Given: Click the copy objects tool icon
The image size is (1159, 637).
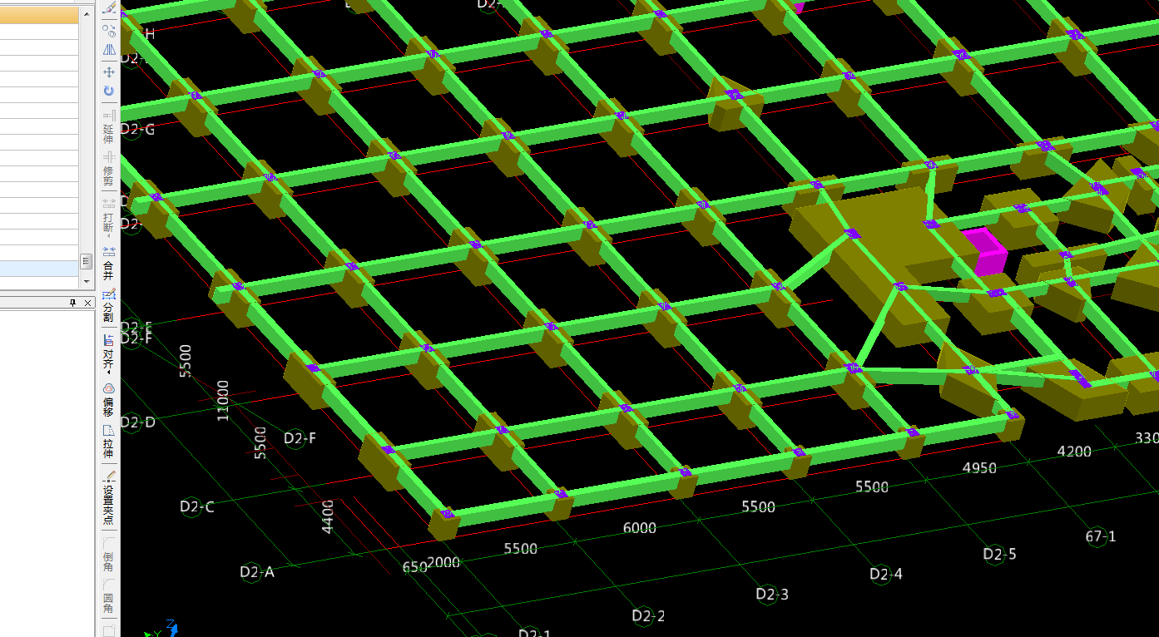Looking at the screenshot, I should [x=109, y=31].
